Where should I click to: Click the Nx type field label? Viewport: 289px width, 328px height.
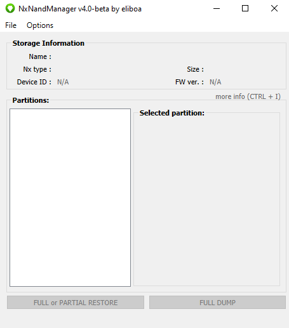(37, 69)
